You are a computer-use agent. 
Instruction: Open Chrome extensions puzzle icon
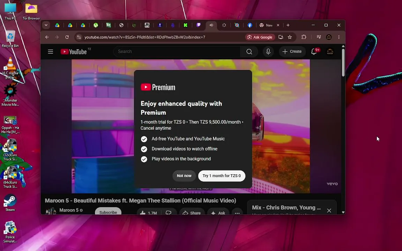(x=304, y=37)
